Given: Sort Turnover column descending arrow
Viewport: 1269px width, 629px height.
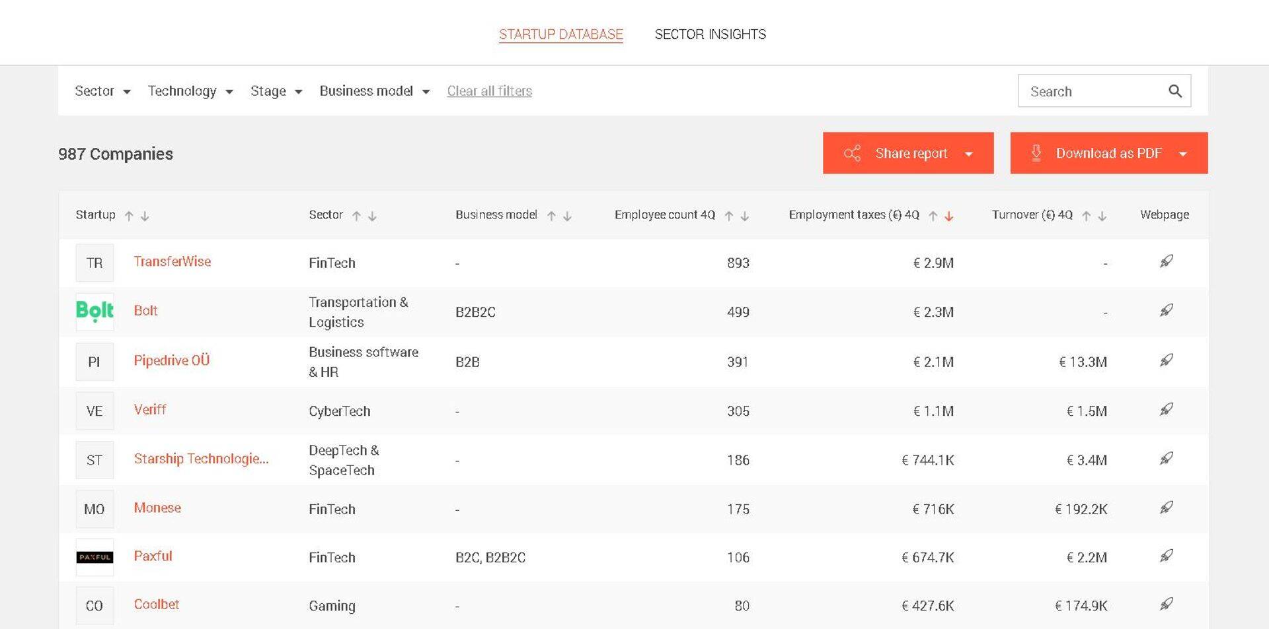Looking at the screenshot, I should click(x=1102, y=216).
